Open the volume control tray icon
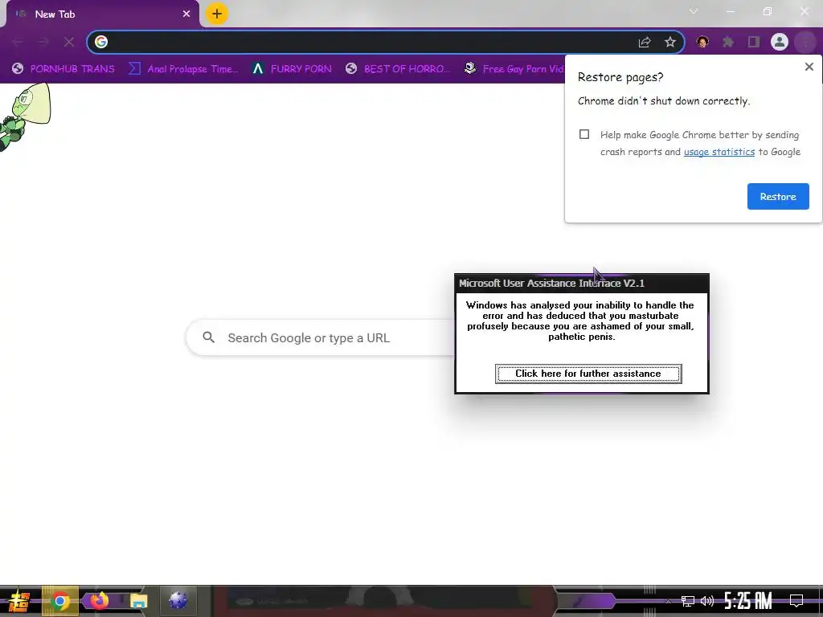823x617 pixels. [x=707, y=601]
